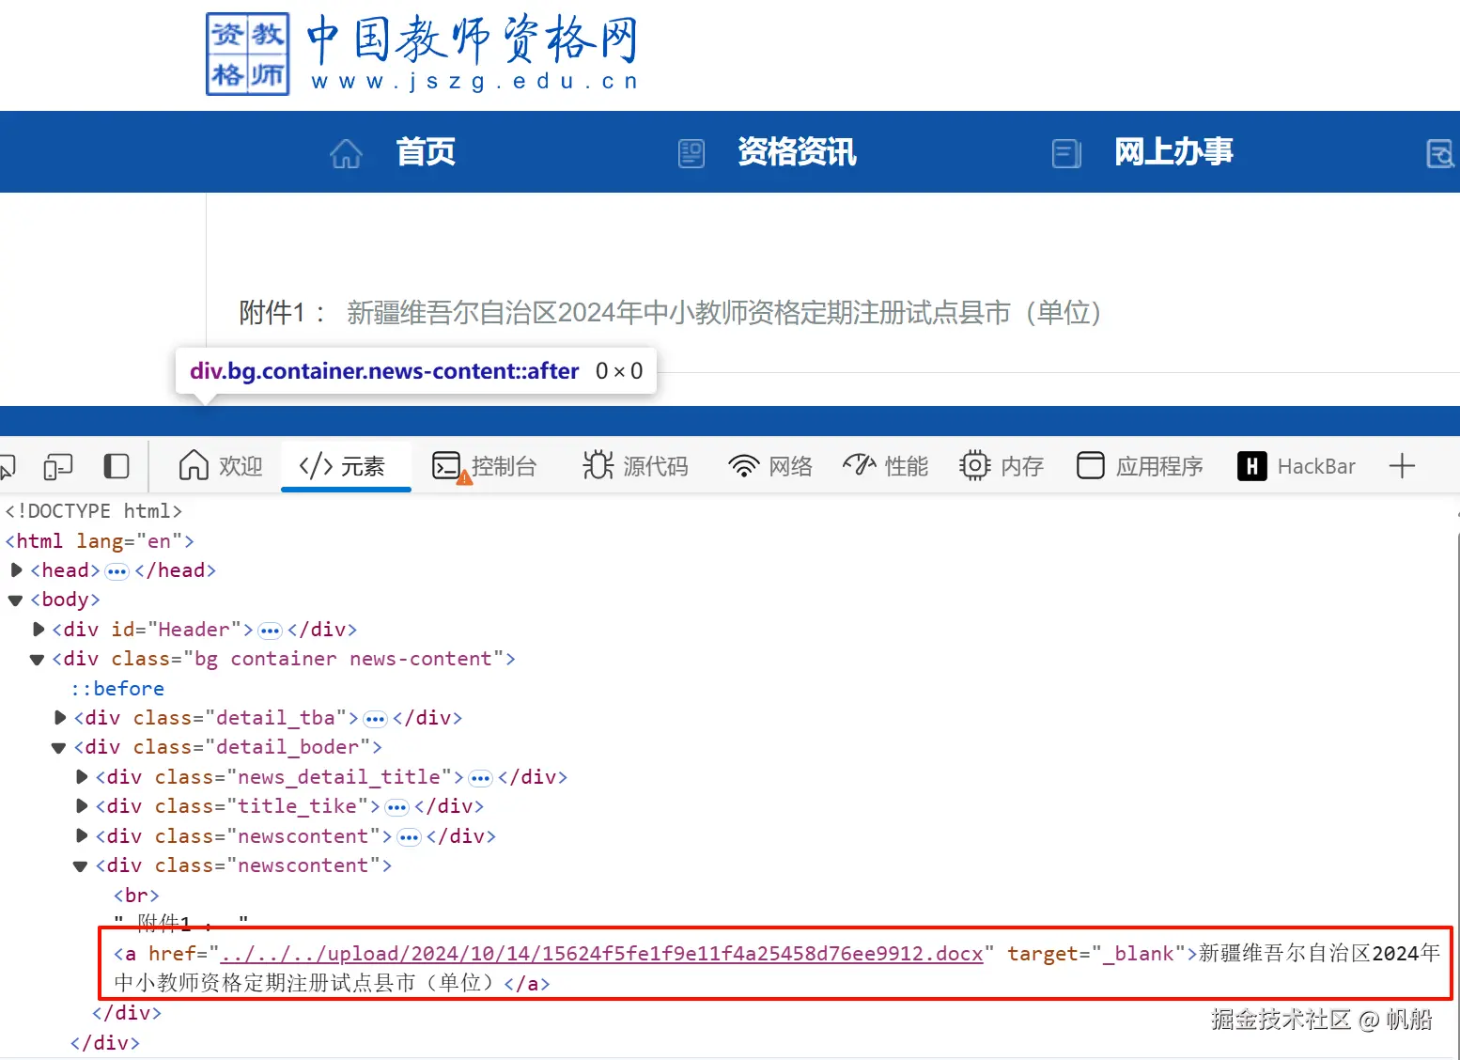This screenshot has height=1060, width=1460.
Task: Open 首页 navigation item
Action: (x=426, y=151)
